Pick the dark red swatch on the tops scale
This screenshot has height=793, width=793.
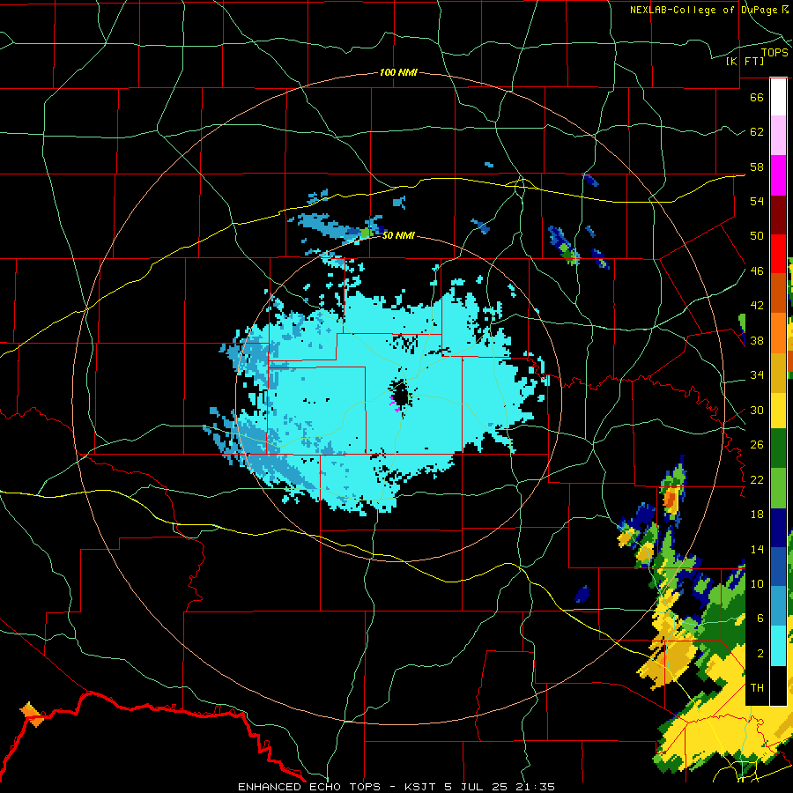(x=778, y=214)
